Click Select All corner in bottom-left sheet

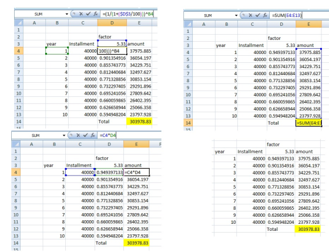click(16, 144)
